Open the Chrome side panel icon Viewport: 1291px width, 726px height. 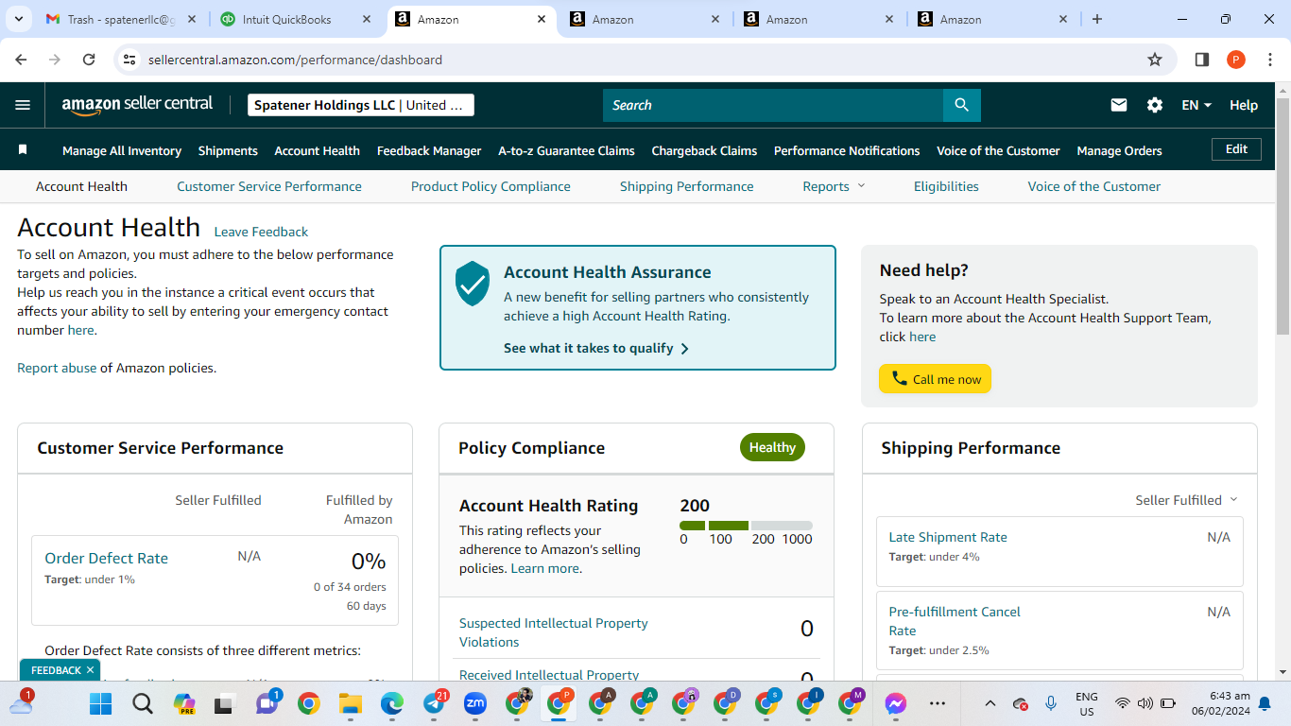tap(1202, 60)
